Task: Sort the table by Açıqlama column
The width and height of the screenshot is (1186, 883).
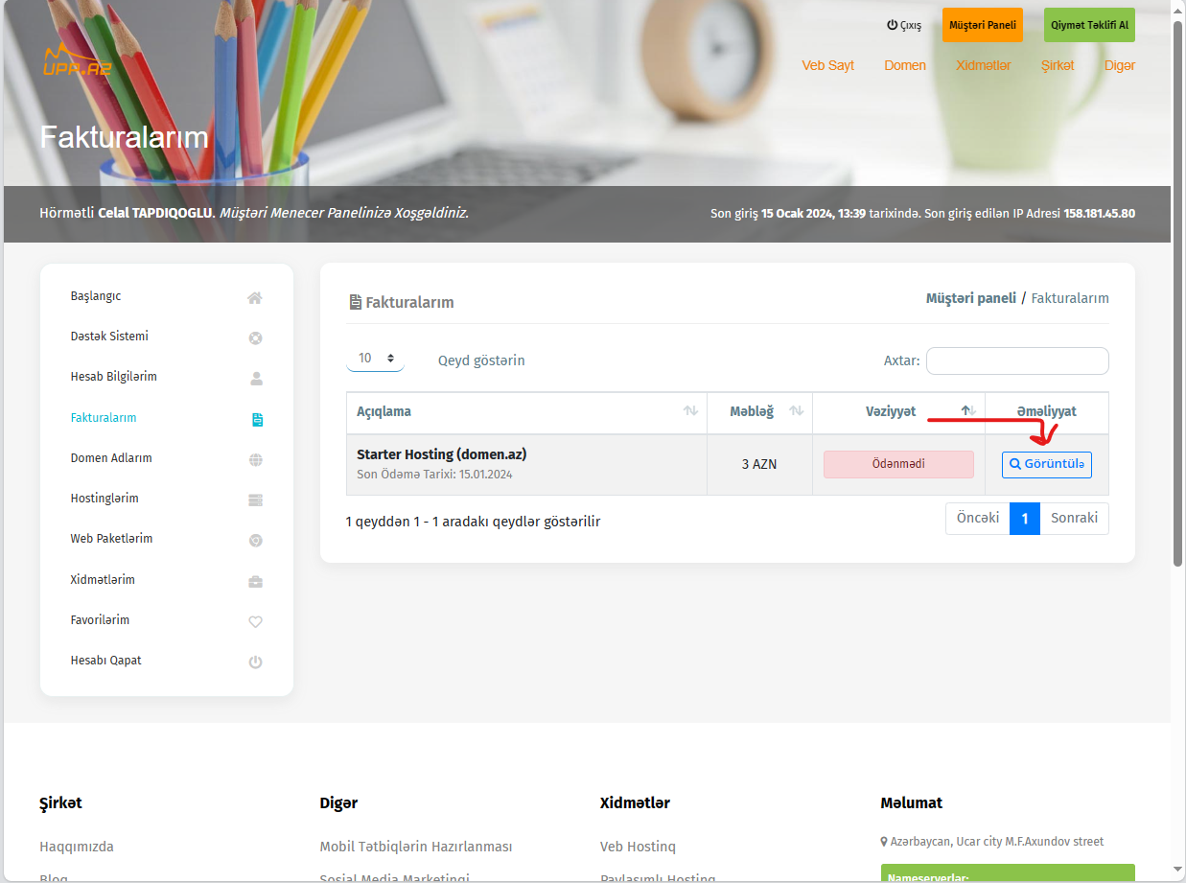Action: [x=525, y=411]
